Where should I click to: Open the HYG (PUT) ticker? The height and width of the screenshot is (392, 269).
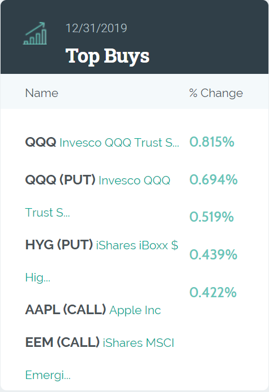(59, 244)
